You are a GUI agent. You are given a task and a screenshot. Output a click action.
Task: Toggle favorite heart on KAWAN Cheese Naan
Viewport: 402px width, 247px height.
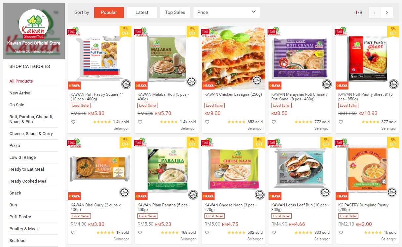coord(207,232)
